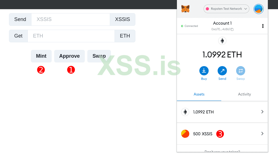Image resolution: width=278 pixels, height=158 pixels.
Task: Click the XSSIS token orange icon
Action: [185, 134]
